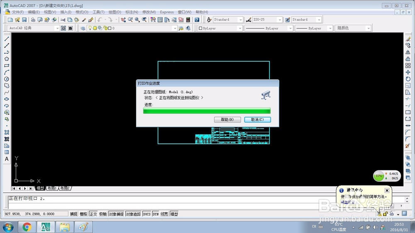Open the ByLayer linetype dropdown
This screenshot has height=233, width=415.
tap(290, 28)
